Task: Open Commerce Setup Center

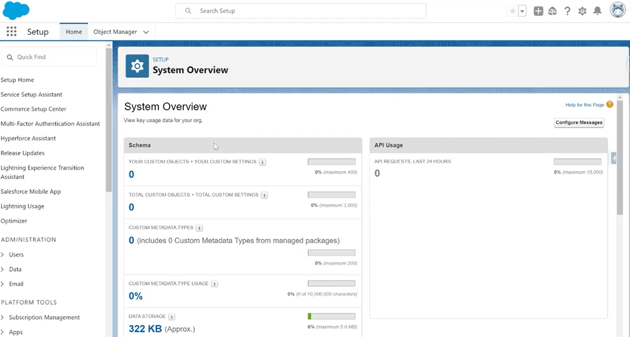Action: pos(33,109)
